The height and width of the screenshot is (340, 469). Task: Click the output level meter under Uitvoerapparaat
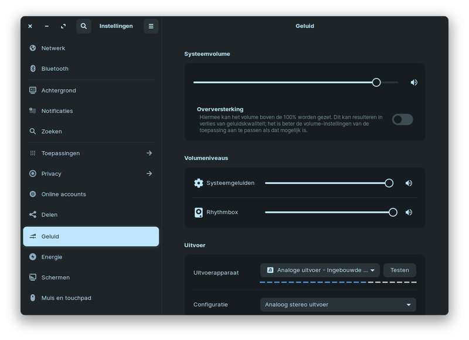pos(338,282)
